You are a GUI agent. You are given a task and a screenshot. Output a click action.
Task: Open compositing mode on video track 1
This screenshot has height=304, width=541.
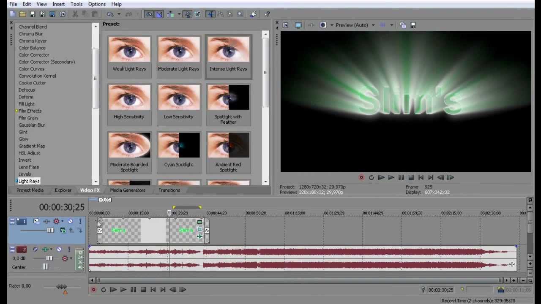(x=63, y=230)
